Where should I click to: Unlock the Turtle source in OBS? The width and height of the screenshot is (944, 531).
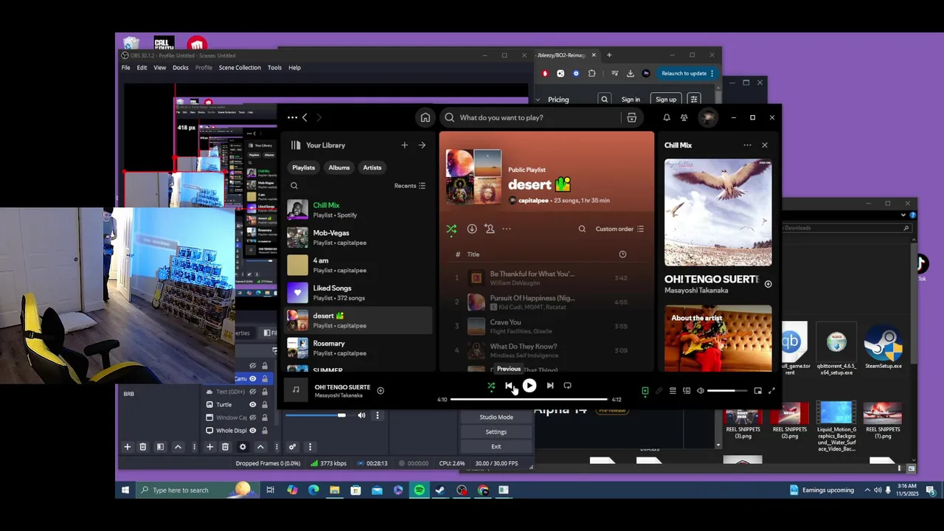click(x=264, y=404)
